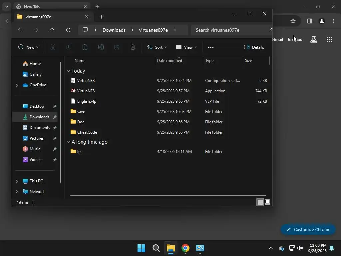Sort by Date modified column header
Viewport: 341px width, 256px height.
coord(179,61)
